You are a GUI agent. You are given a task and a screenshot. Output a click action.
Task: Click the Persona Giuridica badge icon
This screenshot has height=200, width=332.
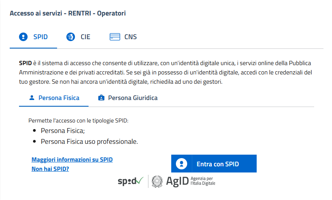click(x=101, y=98)
